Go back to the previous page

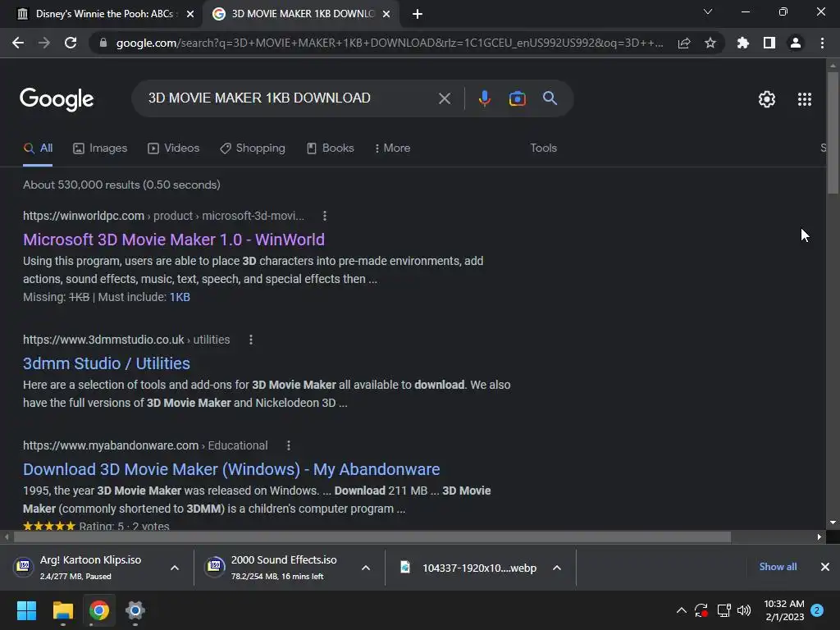18,43
